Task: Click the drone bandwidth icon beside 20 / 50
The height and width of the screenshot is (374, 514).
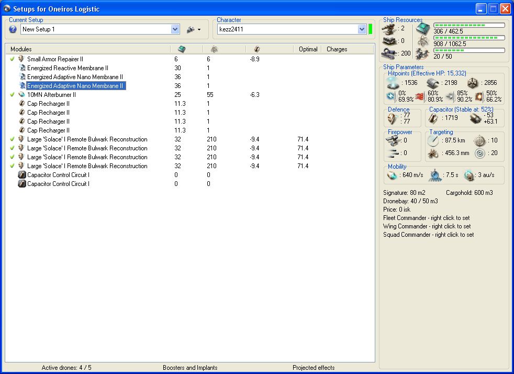Action: point(423,54)
